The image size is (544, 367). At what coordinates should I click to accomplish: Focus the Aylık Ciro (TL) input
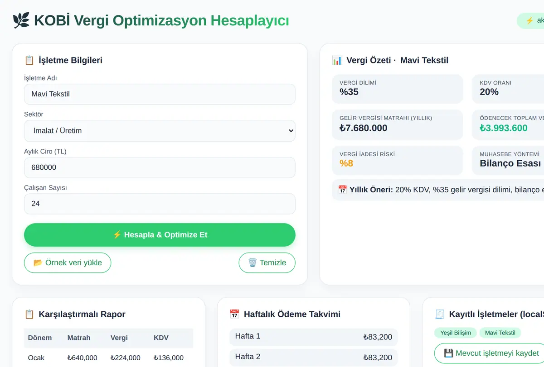[x=160, y=167]
